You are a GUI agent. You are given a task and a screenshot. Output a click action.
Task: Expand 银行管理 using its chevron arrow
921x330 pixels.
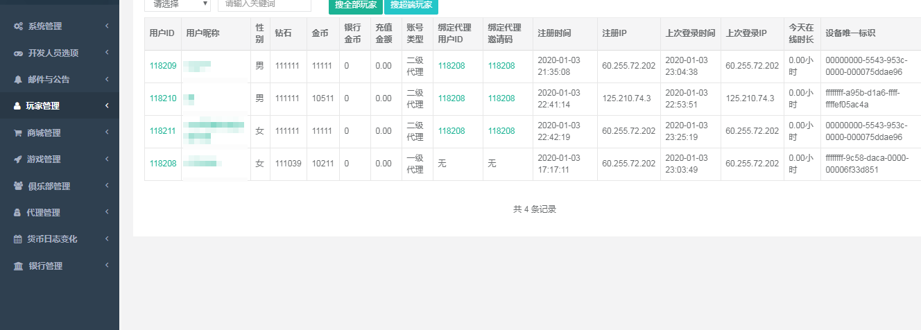pyautogui.click(x=107, y=266)
